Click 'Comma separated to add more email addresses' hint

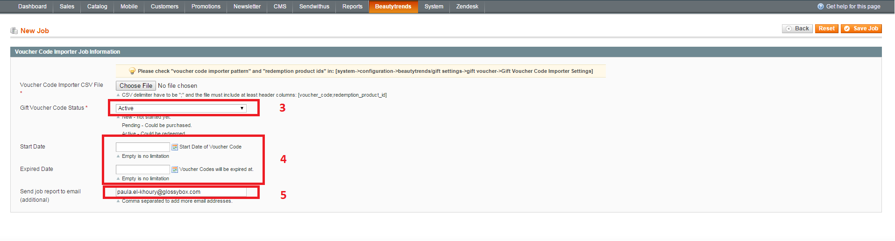tap(177, 201)
